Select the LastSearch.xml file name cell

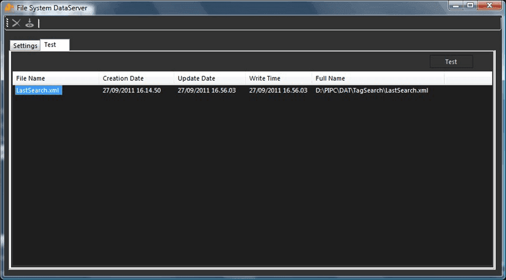pyautogui.click(x=38, y=91)
